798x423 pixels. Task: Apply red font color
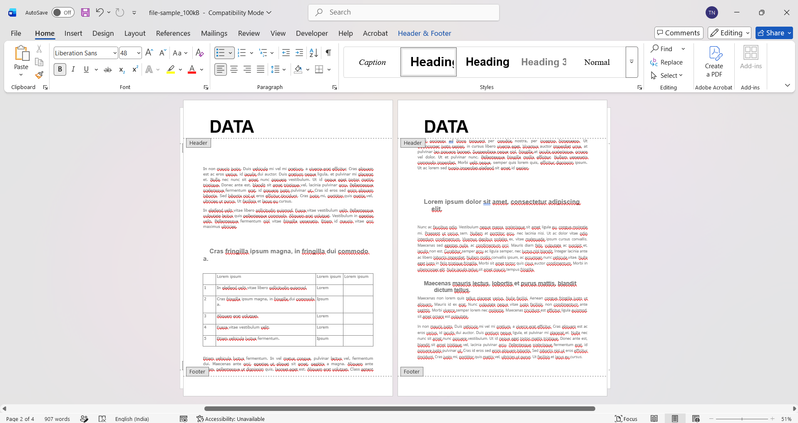tap(192, 69)
